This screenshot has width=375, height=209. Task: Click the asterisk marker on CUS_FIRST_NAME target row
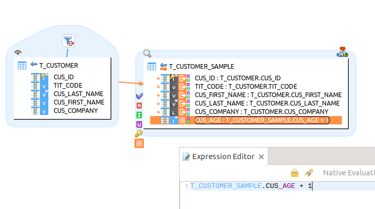(158, 95)
